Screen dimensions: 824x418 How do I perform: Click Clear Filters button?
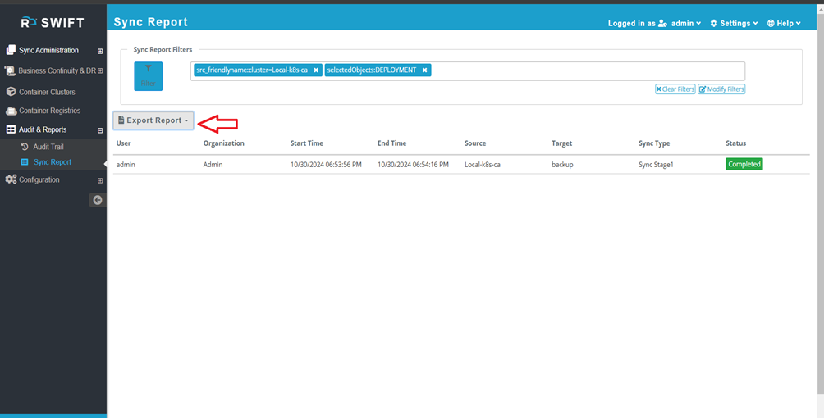pos(675,89)
